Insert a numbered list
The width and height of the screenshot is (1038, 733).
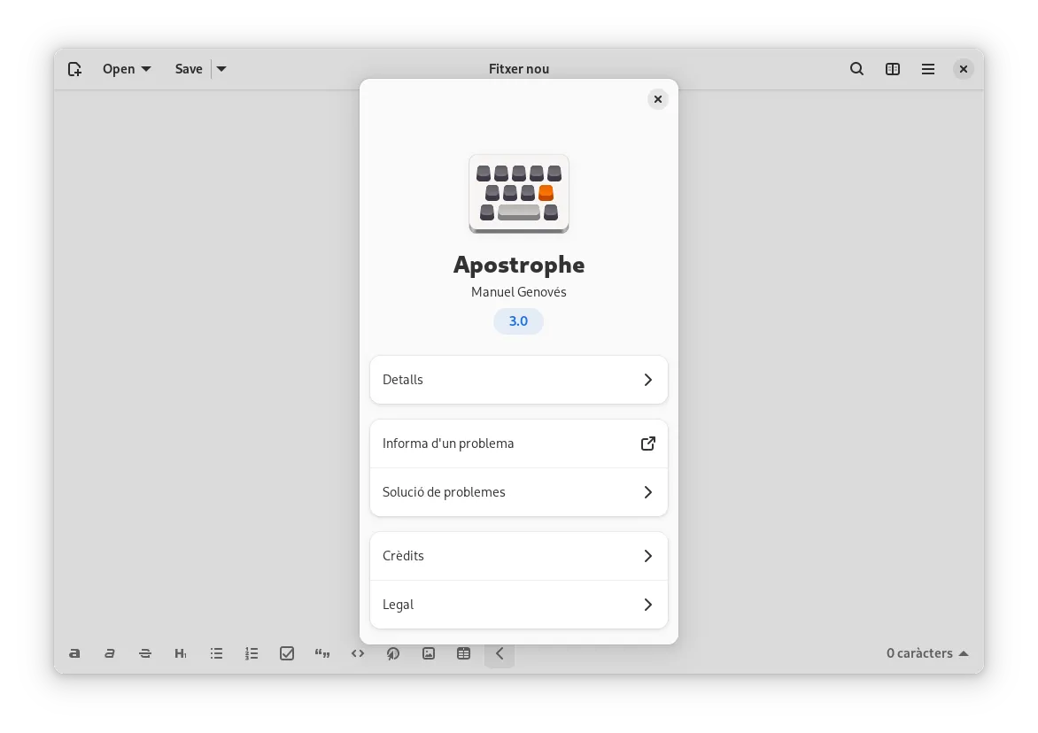[x=252, y=653]
